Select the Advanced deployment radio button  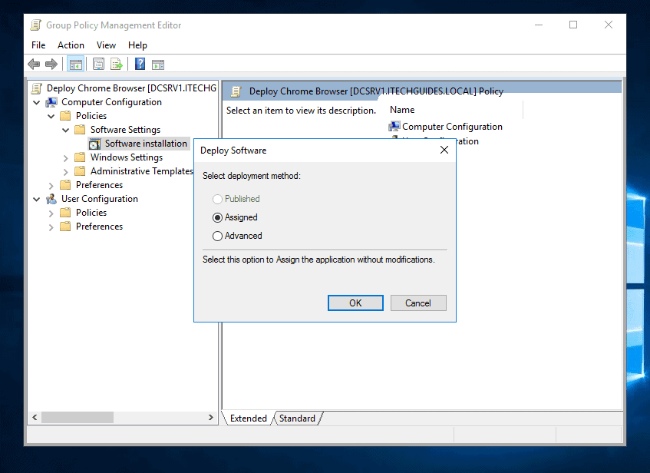217,236
